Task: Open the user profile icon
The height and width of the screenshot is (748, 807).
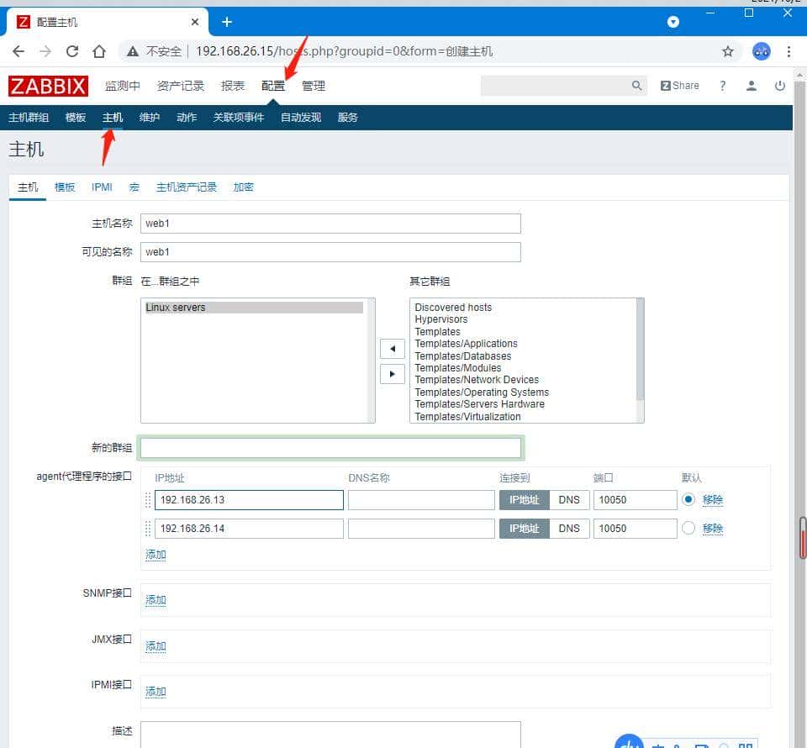Action: 751,85
